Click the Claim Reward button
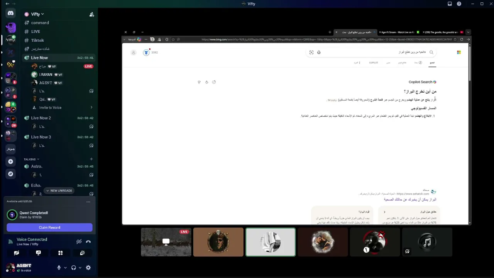The height and width of the screenshot is (278, 494). click(x=49, y=227)
